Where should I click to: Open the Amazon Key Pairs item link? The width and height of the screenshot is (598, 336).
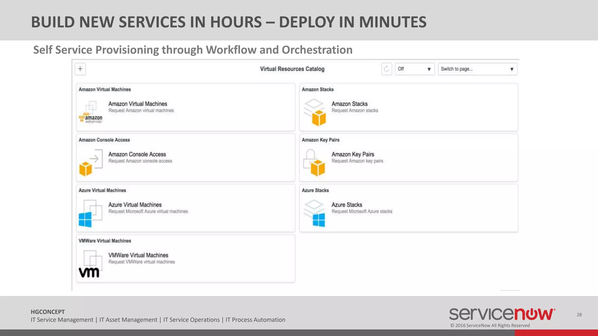353,154
